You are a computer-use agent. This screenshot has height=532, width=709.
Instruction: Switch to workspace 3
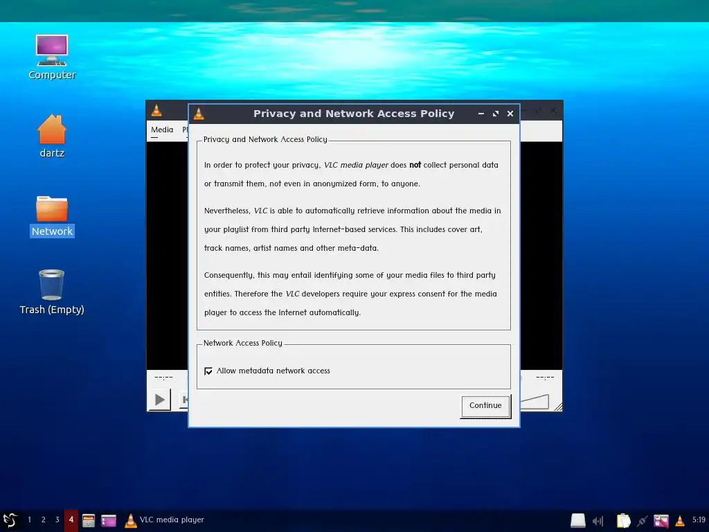pyautogui.click(x=57, y=520)
